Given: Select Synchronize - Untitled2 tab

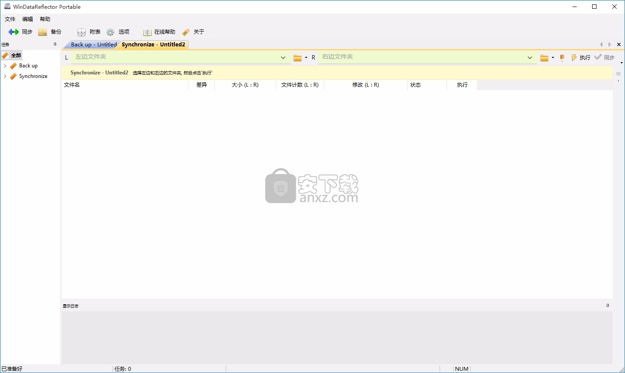Looking at the screenshot, I should pyautogui.click(x=153, y=45).
